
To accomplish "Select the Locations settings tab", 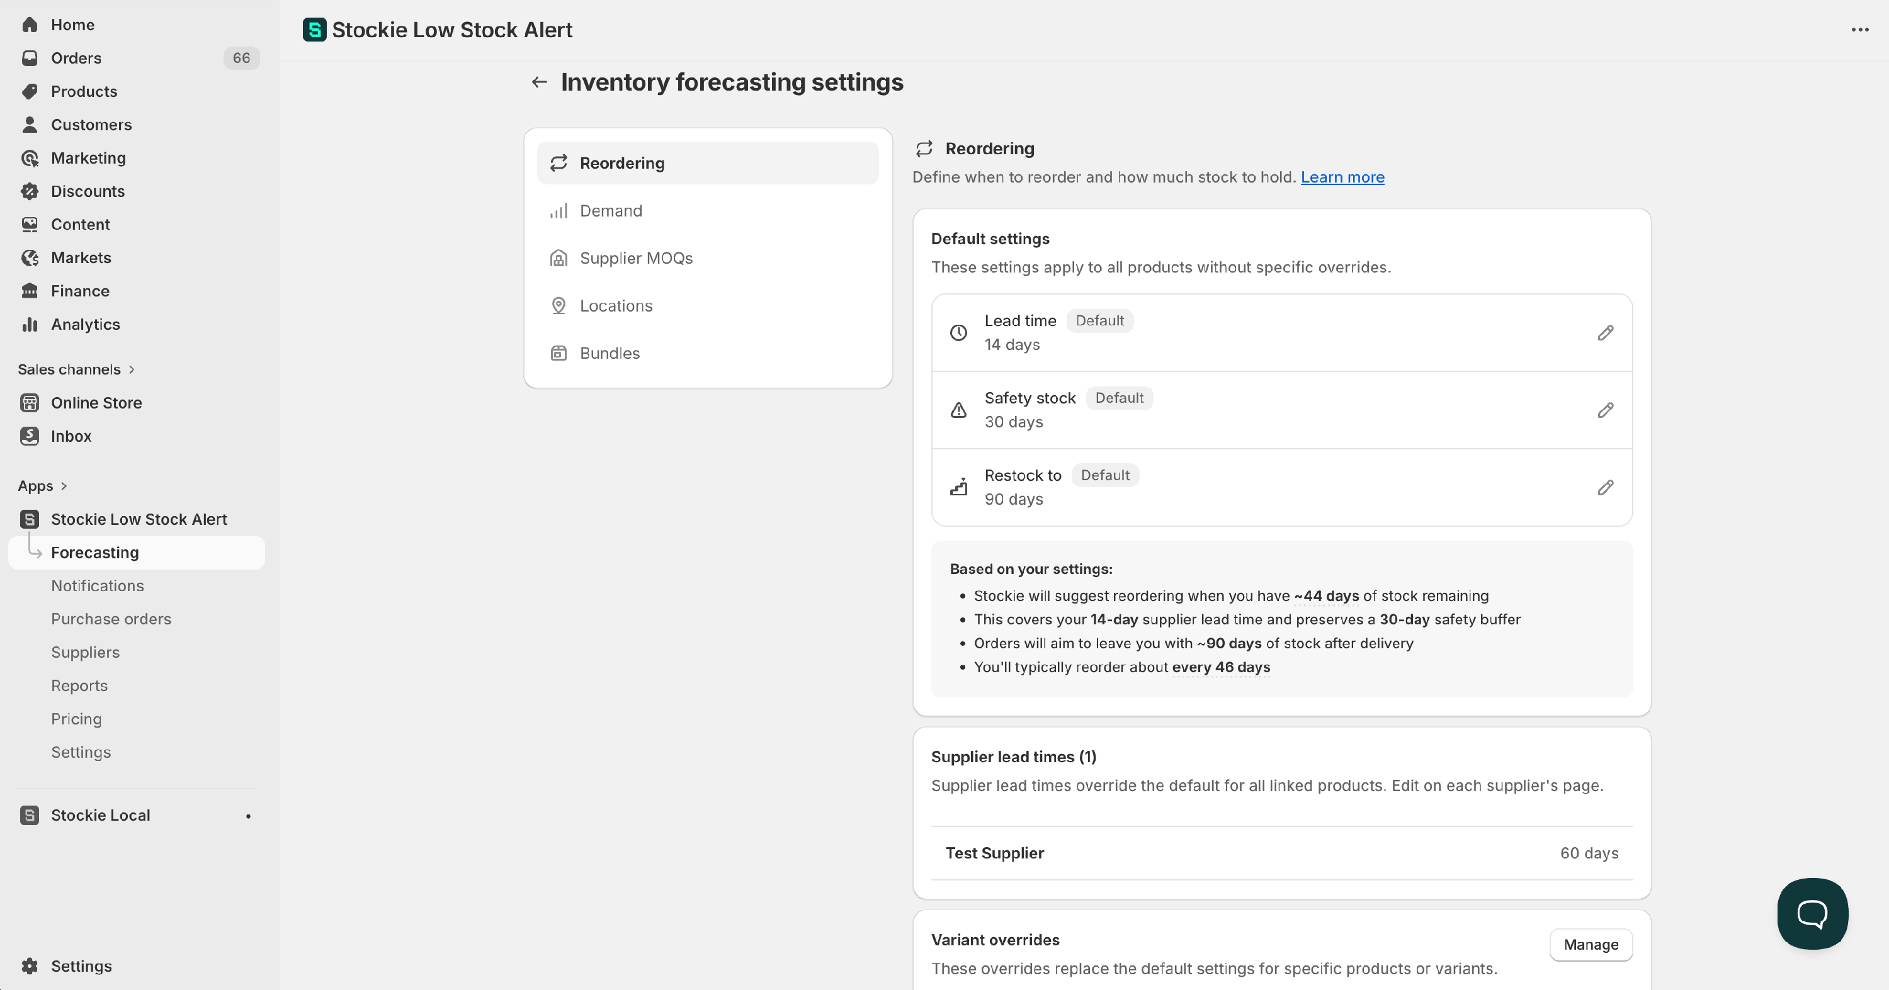I will [x=616, y=306].
